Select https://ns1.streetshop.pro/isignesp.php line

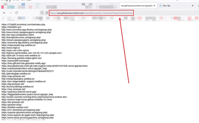click(21, 110)
